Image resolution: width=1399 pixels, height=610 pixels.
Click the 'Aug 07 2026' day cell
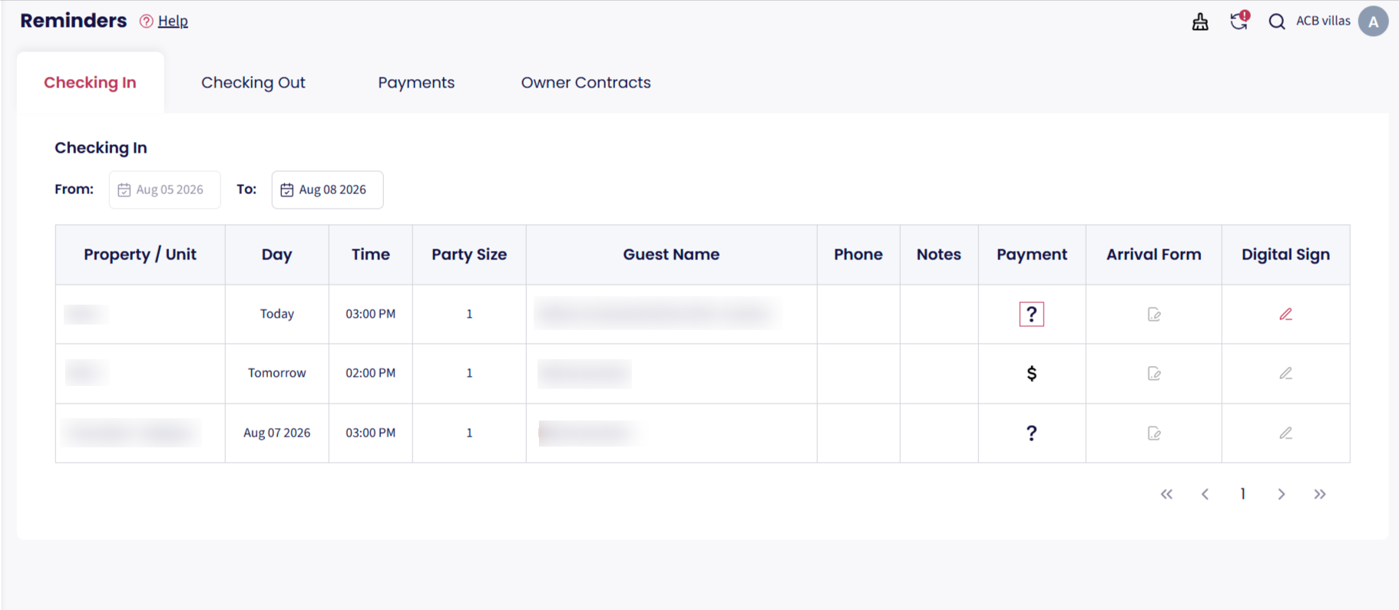pos(276,433)
